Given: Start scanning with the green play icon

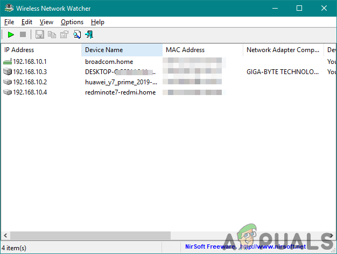Looking at the screenshot, I should 11,34.
